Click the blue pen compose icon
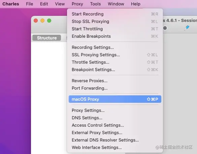This screenshot has height=154, width=197. (x=187, y=28)
